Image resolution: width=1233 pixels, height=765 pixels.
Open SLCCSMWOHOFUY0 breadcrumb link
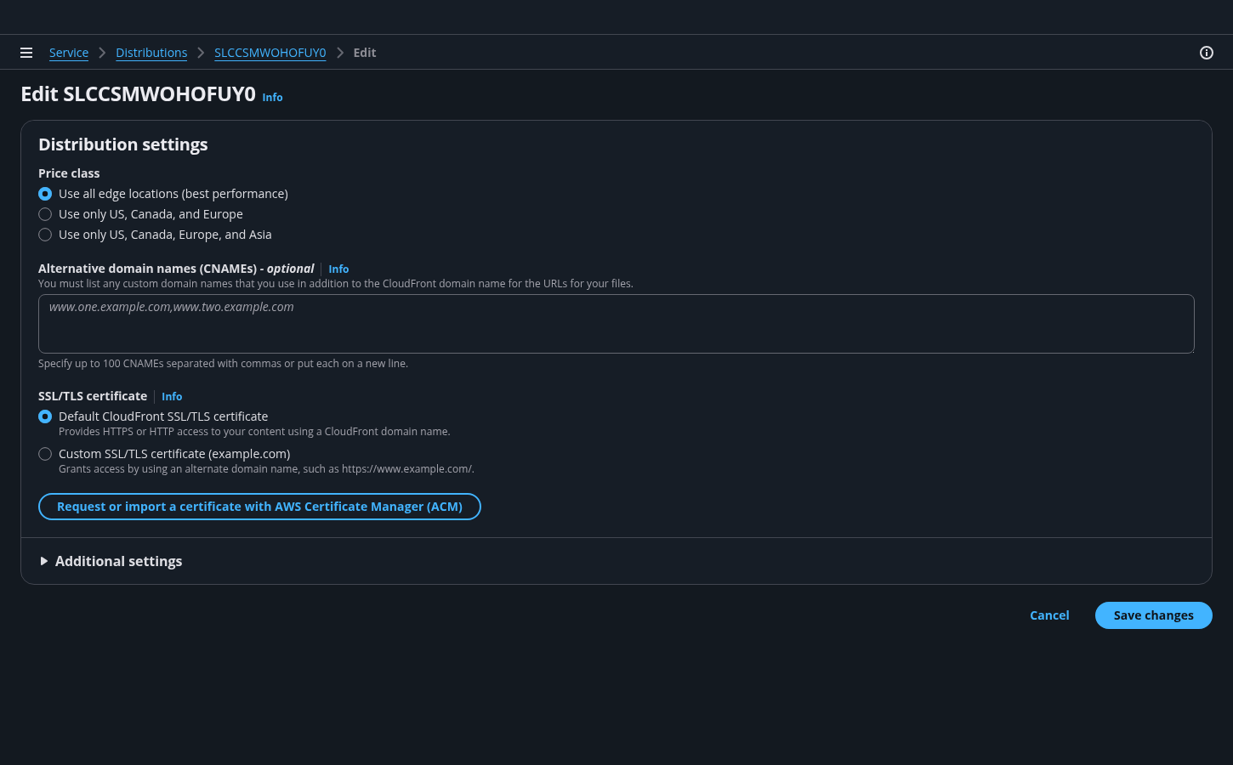tap(270, 53)
